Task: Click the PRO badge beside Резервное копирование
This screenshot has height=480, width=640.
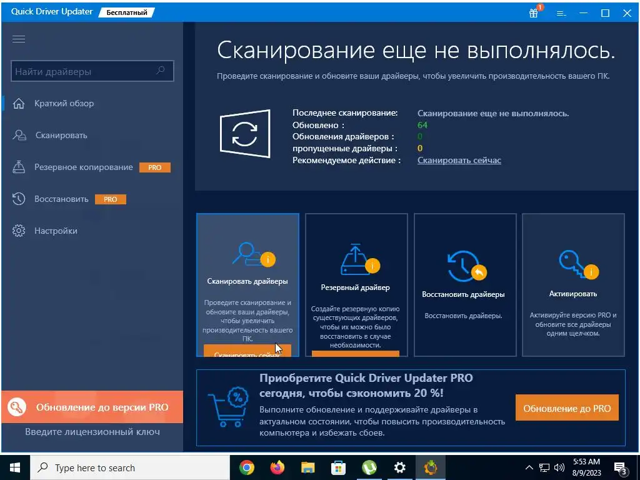Action: (155, 167)
